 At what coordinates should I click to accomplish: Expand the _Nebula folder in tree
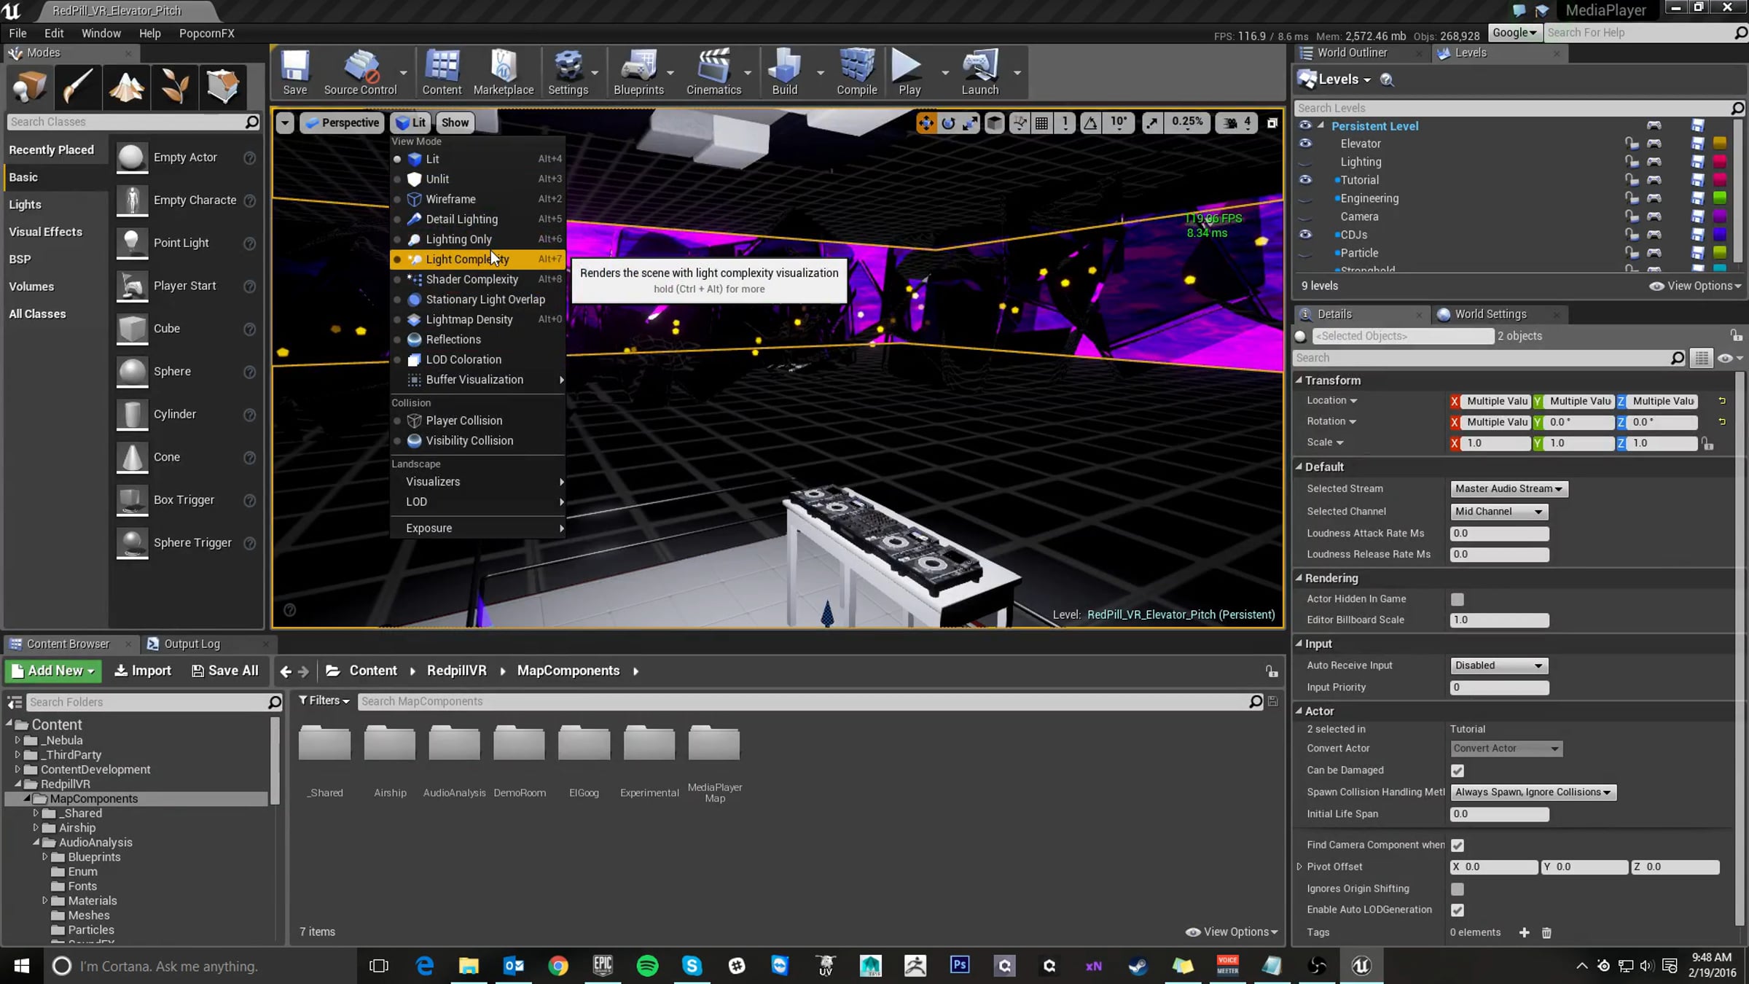coord(18,740)
